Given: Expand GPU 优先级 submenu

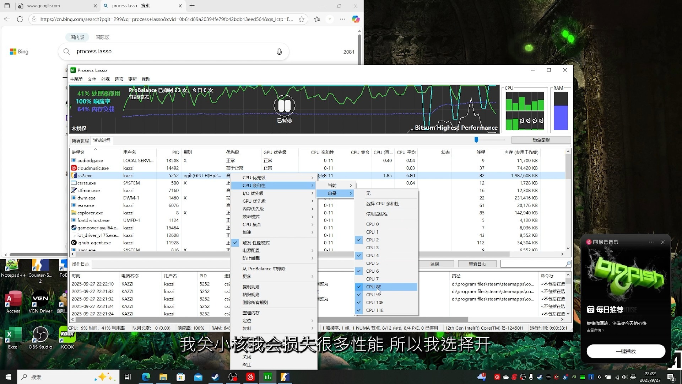Looking at the screenshot, I should 274,201.
